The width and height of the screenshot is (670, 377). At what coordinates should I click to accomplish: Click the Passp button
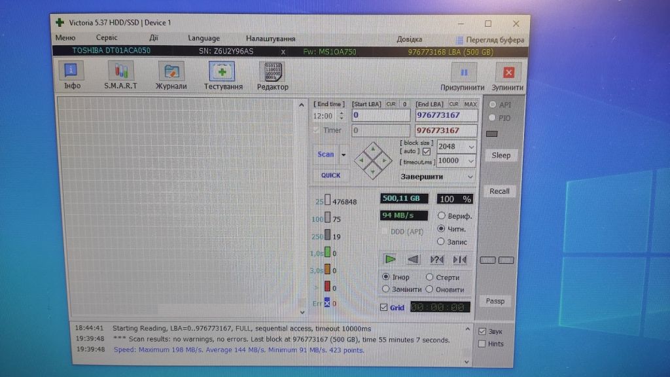pos(495,301)
